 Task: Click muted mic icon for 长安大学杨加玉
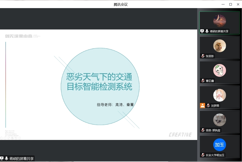[x=203, y=155]
